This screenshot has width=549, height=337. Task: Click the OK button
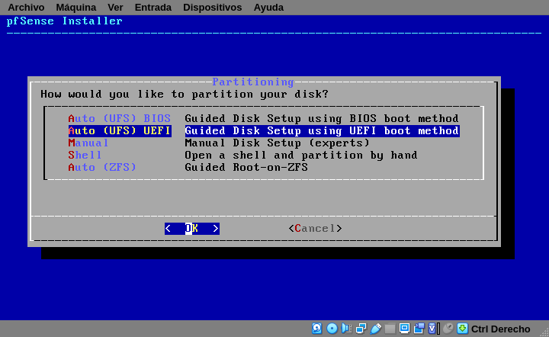click(x=192, y=229)
